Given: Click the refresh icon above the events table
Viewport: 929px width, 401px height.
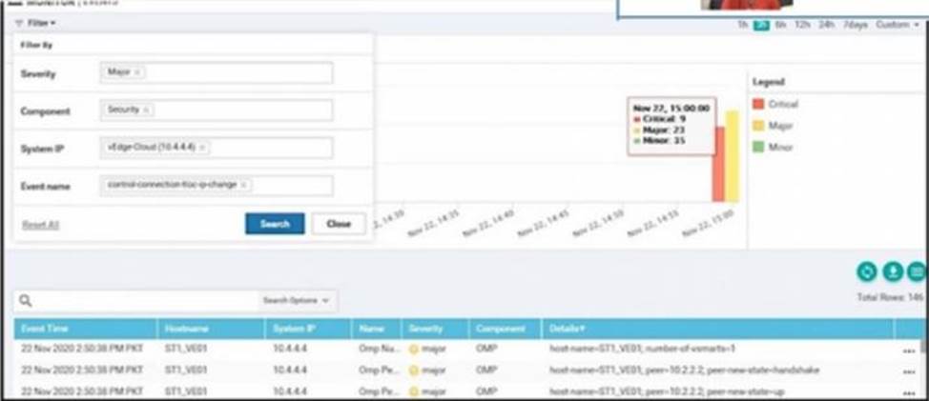Looking at the screenshot, I should pyautogui.click(x=867, y=271).
